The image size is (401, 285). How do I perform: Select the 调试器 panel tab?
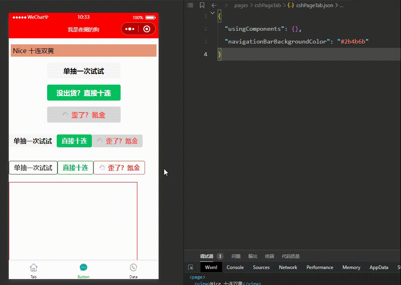click(206, 256)
